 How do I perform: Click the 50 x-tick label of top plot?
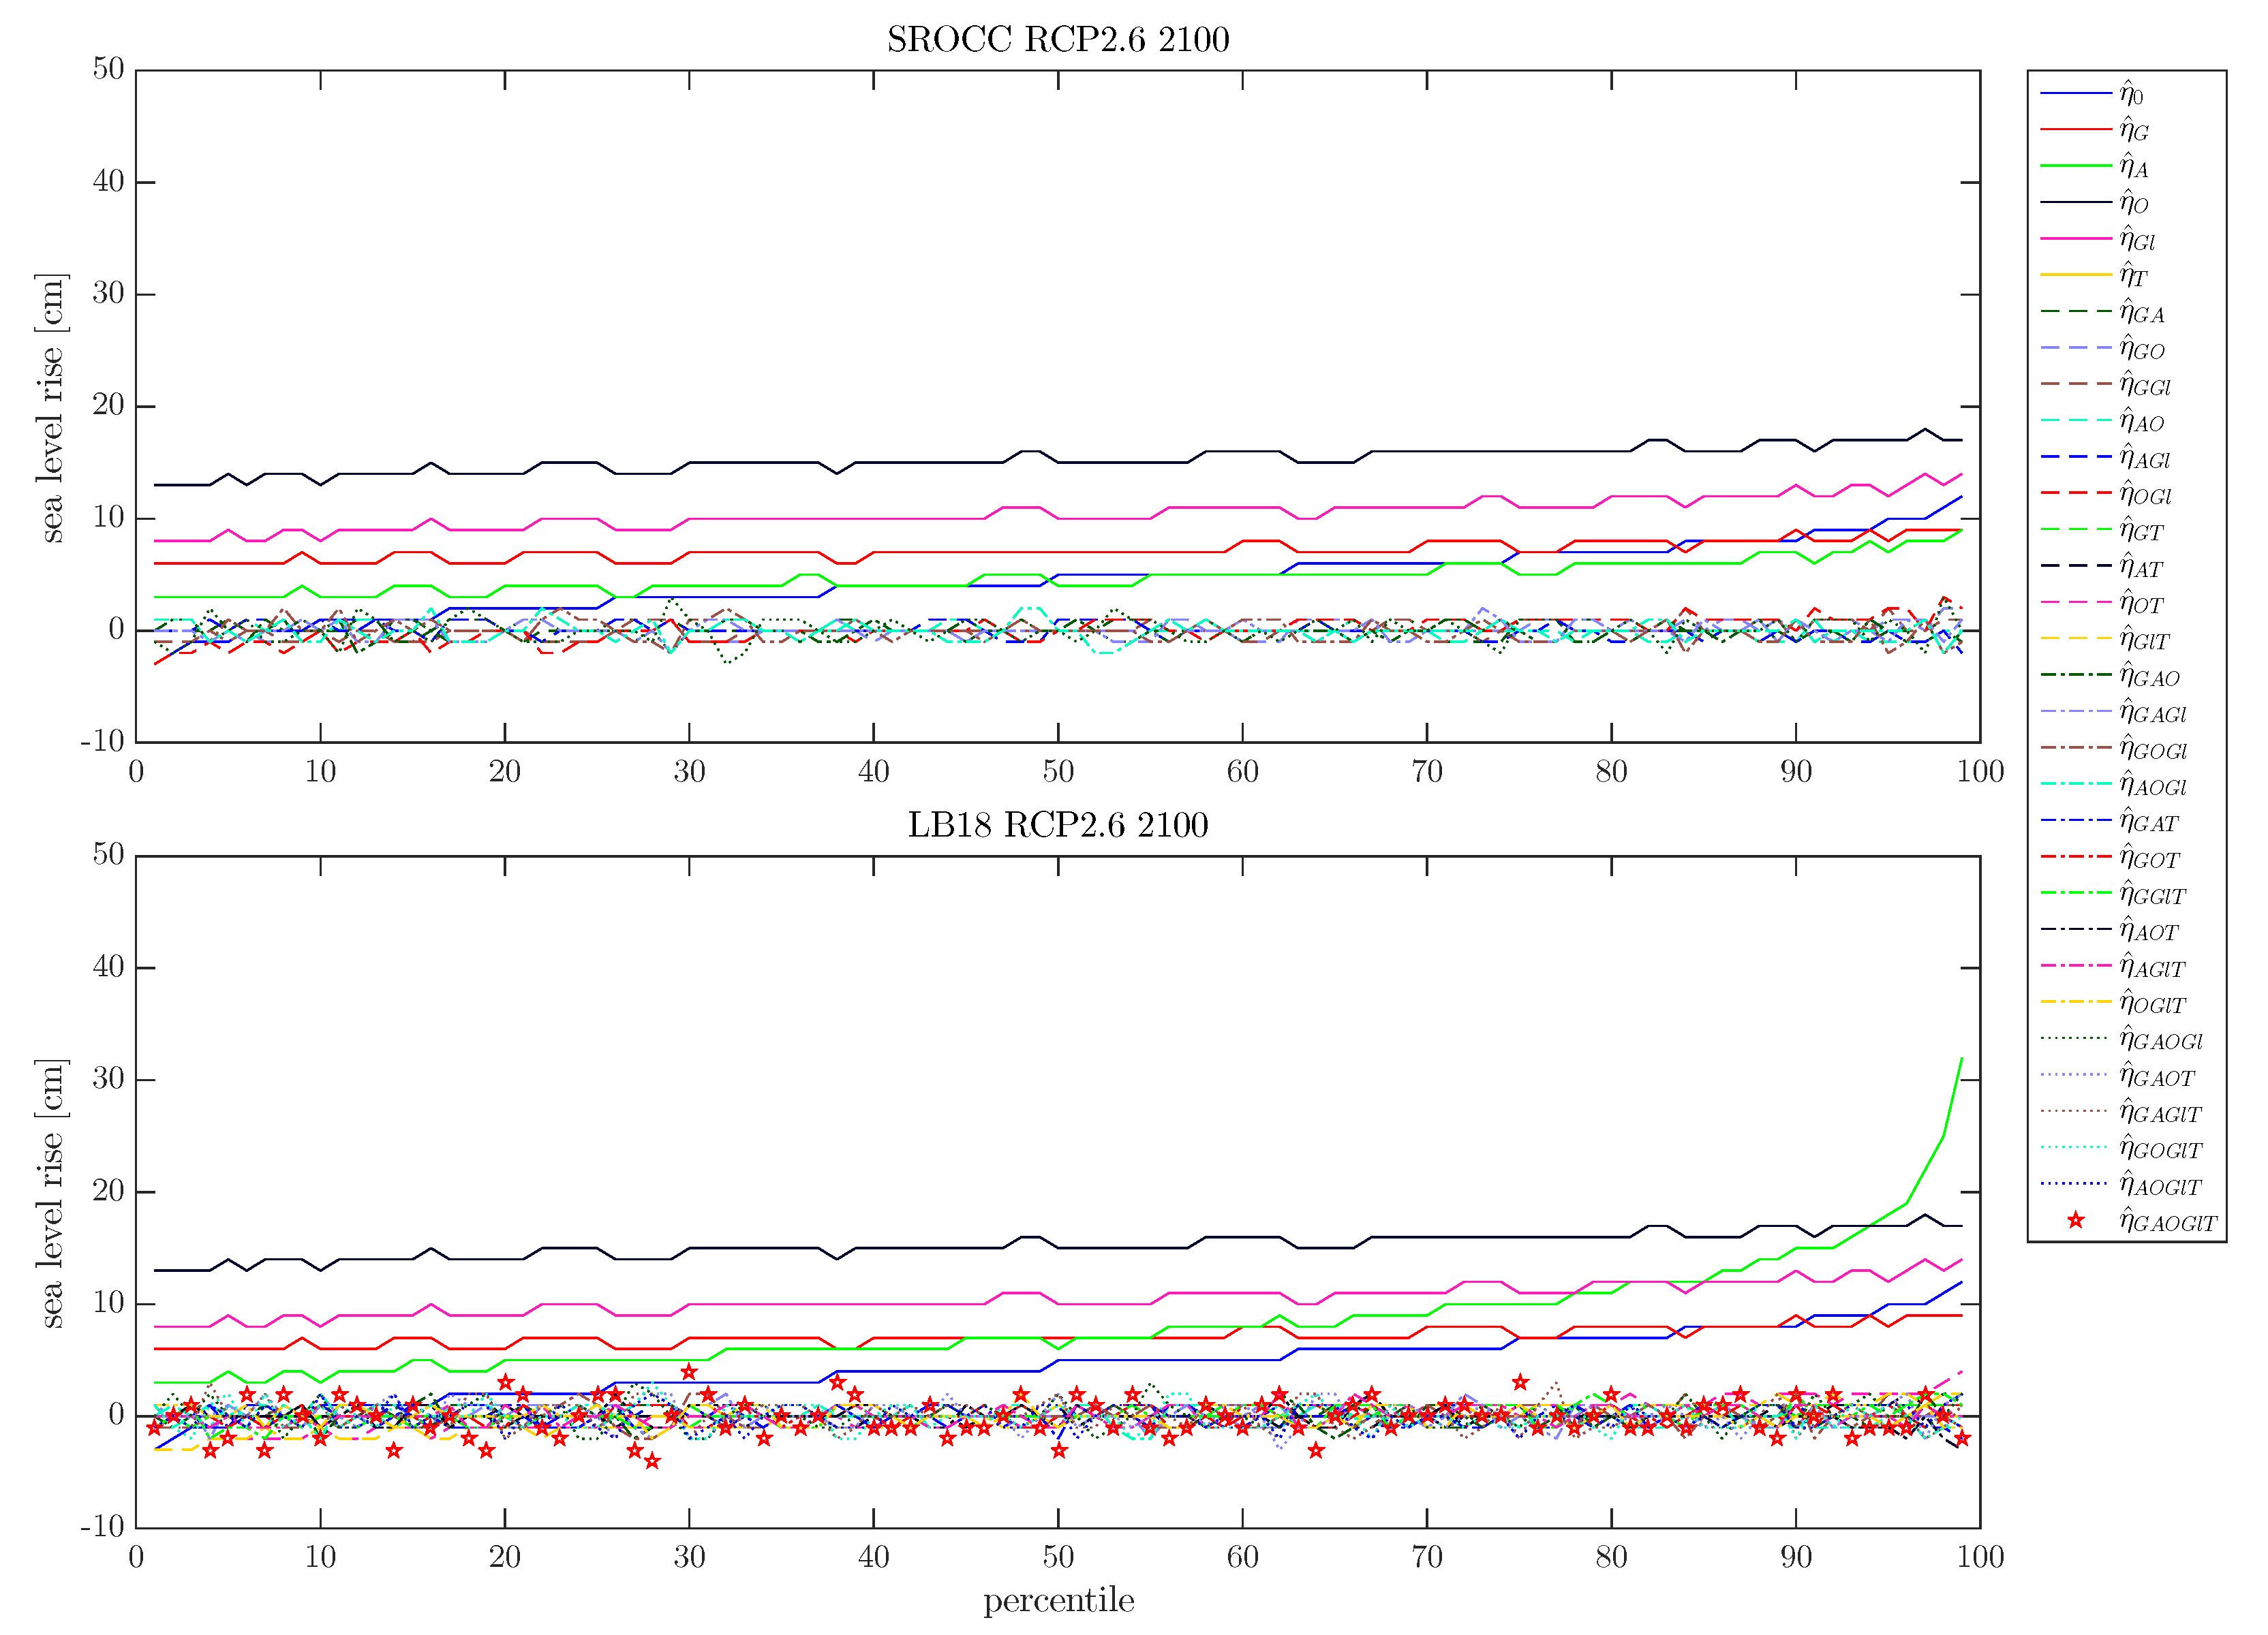1058,772
